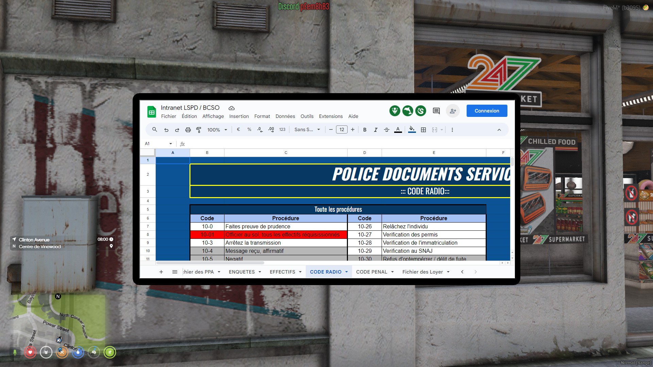
Task: Click the undo arrow icon
Action: click(166, 130)
